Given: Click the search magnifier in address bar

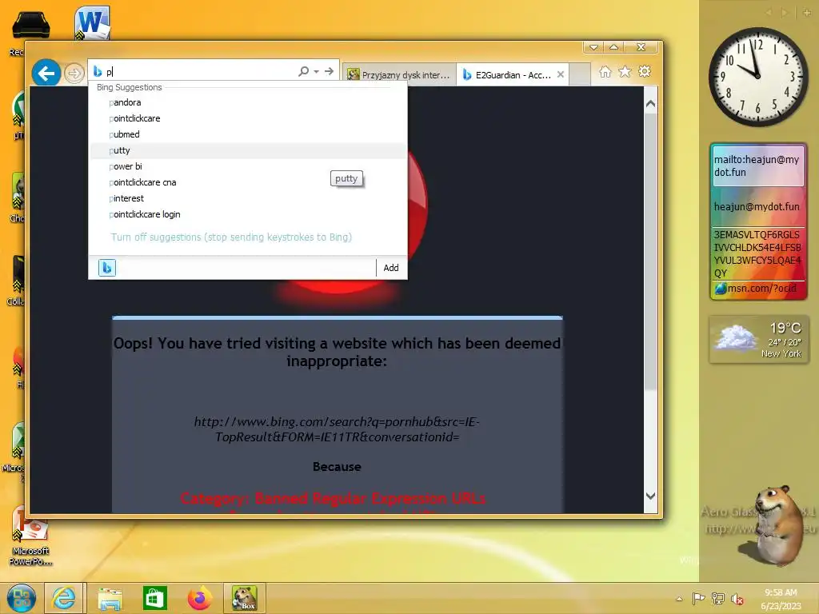Looking at the screenshot, I should point(303,71).
